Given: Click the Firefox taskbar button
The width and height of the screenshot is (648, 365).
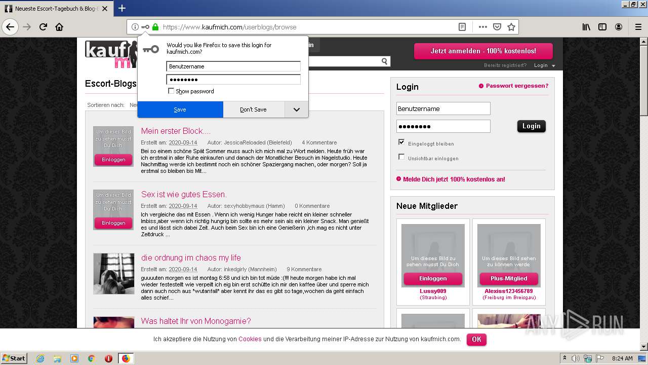Looking at the screenshot, I should 126,358.
